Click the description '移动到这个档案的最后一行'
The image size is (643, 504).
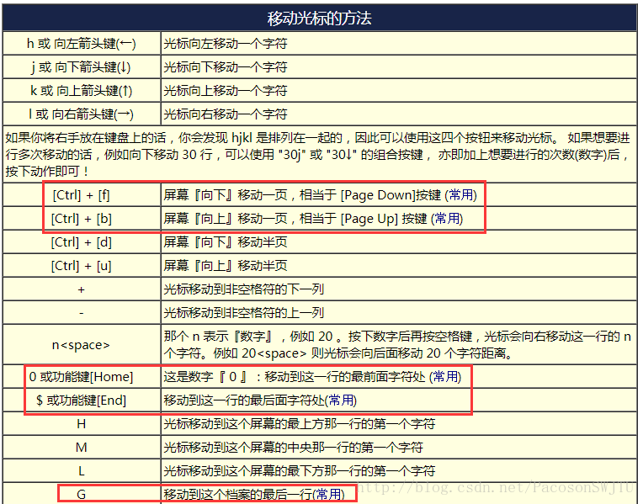[x=238, y=495]
